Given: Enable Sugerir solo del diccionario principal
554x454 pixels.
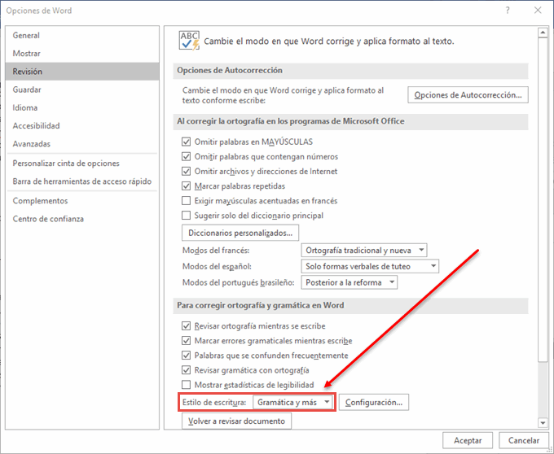Looking at the screenshot, I should coord(187,216).
